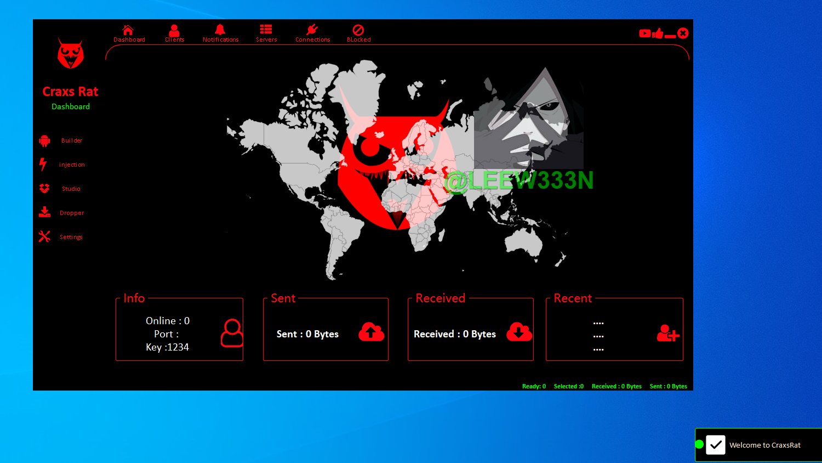This screenshot has height=463, width=822.
Task: Open the Clients person icon
Action: click(x=174, y=30)
